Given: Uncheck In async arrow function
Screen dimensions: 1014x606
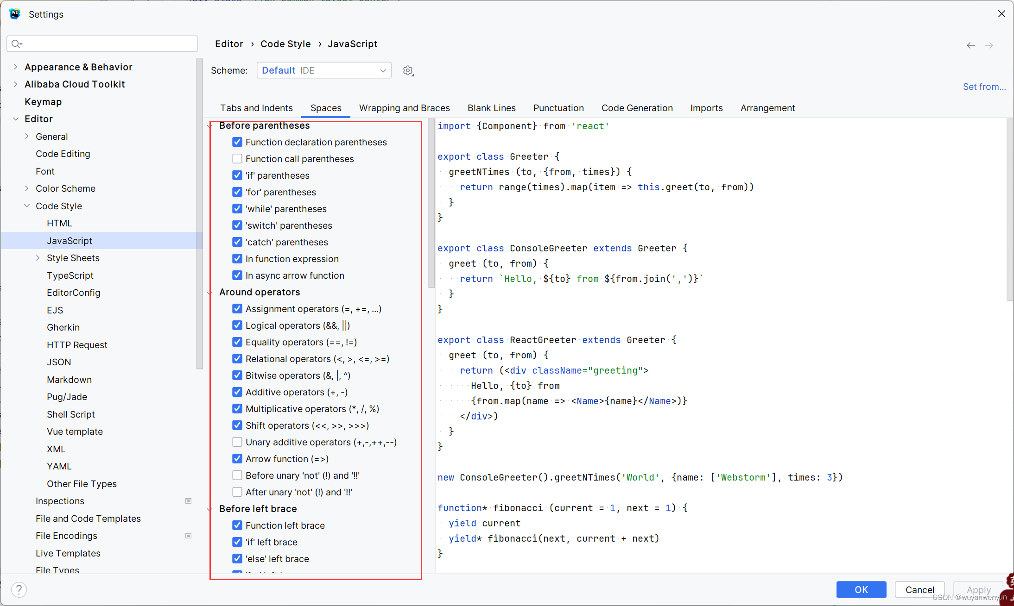Looking at the screenshot, I should 237,275.
